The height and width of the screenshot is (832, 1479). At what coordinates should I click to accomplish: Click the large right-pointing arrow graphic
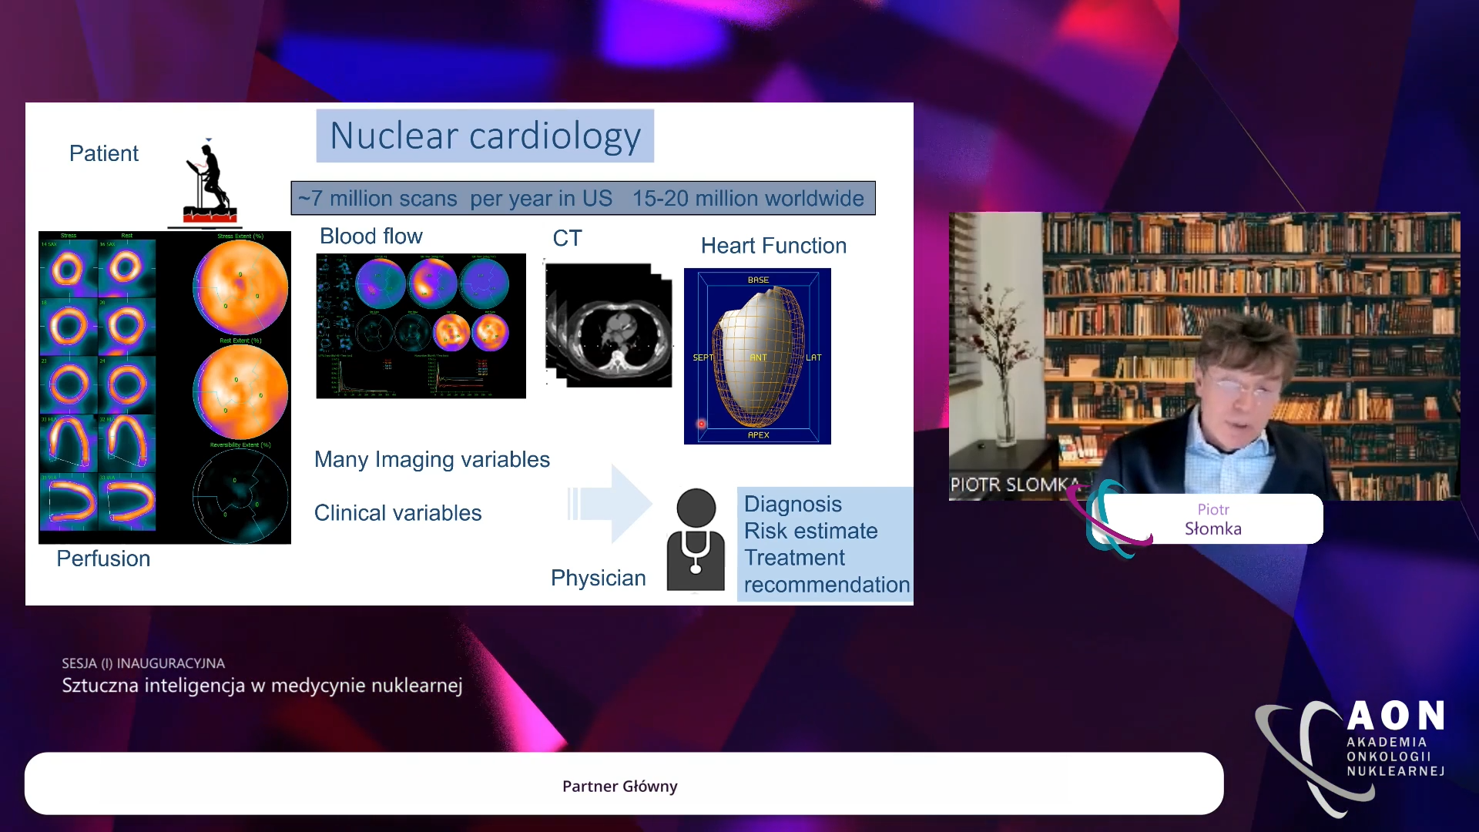[610, 504]
